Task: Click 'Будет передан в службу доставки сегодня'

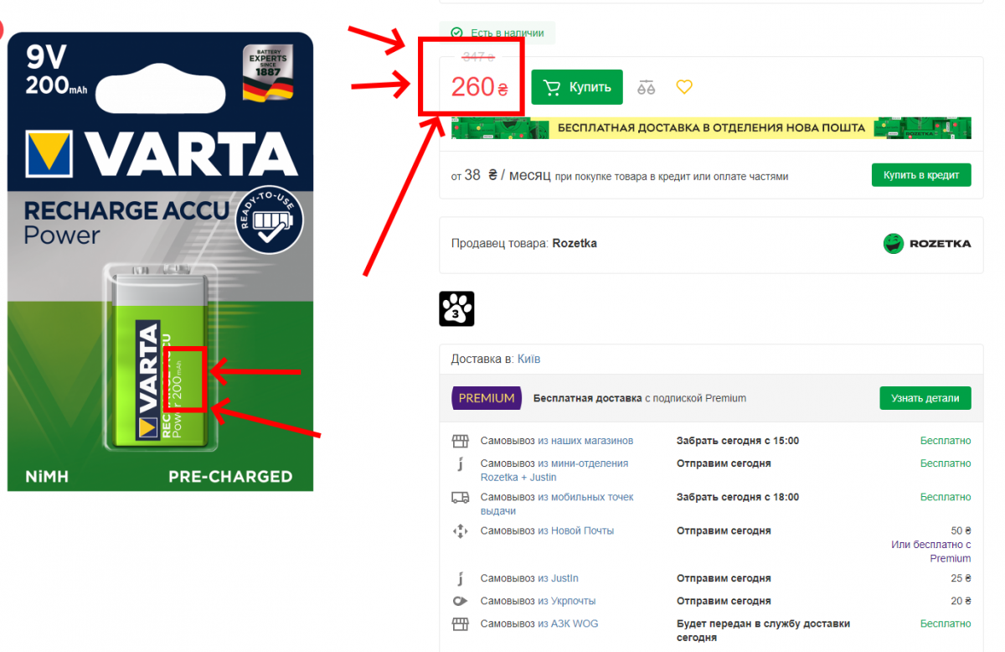Action: pyautogui.click(x=763, y=630)
